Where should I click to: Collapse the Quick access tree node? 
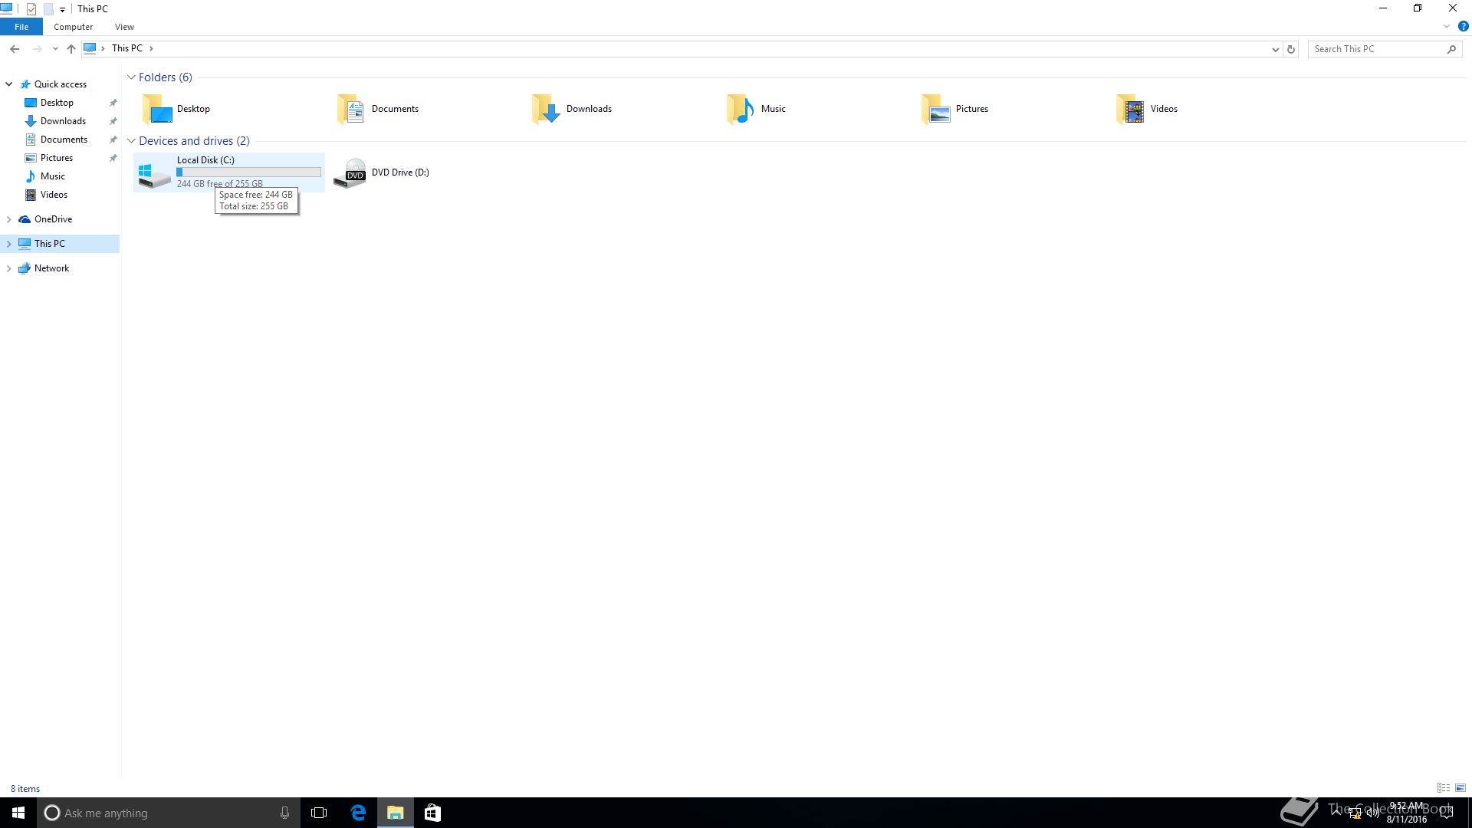(x=8, y=84)
